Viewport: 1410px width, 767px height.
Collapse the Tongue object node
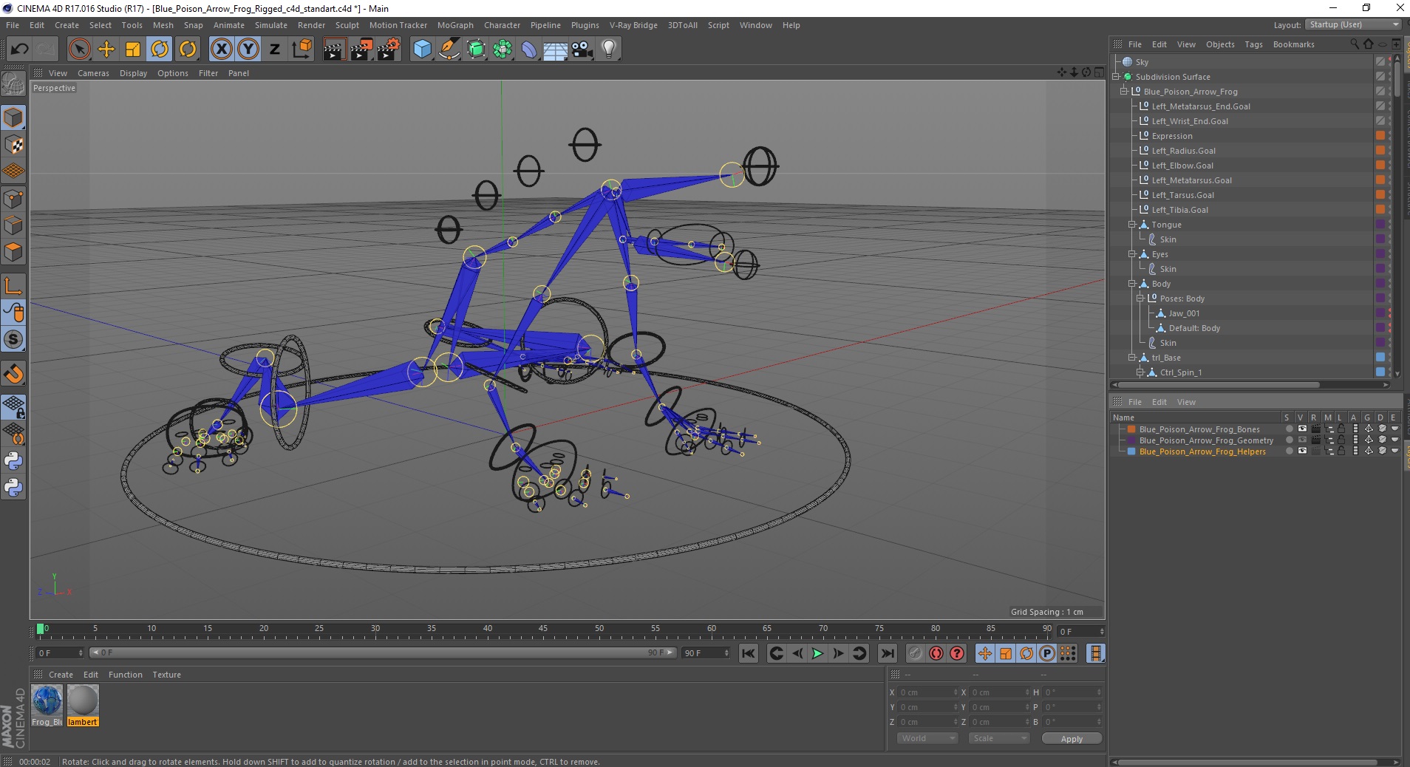1131,225
